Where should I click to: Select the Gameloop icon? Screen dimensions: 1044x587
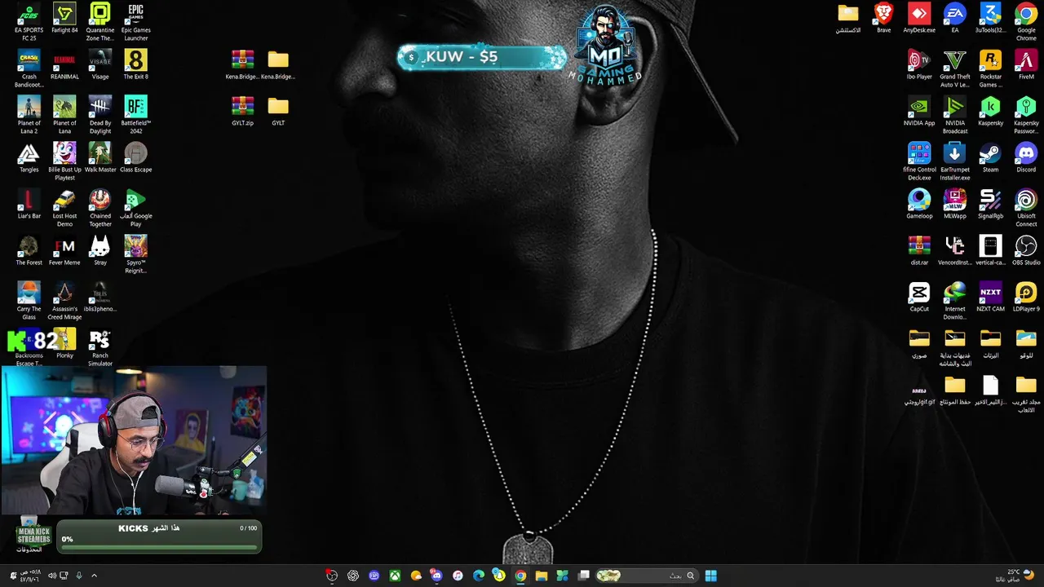click(919, 204)
